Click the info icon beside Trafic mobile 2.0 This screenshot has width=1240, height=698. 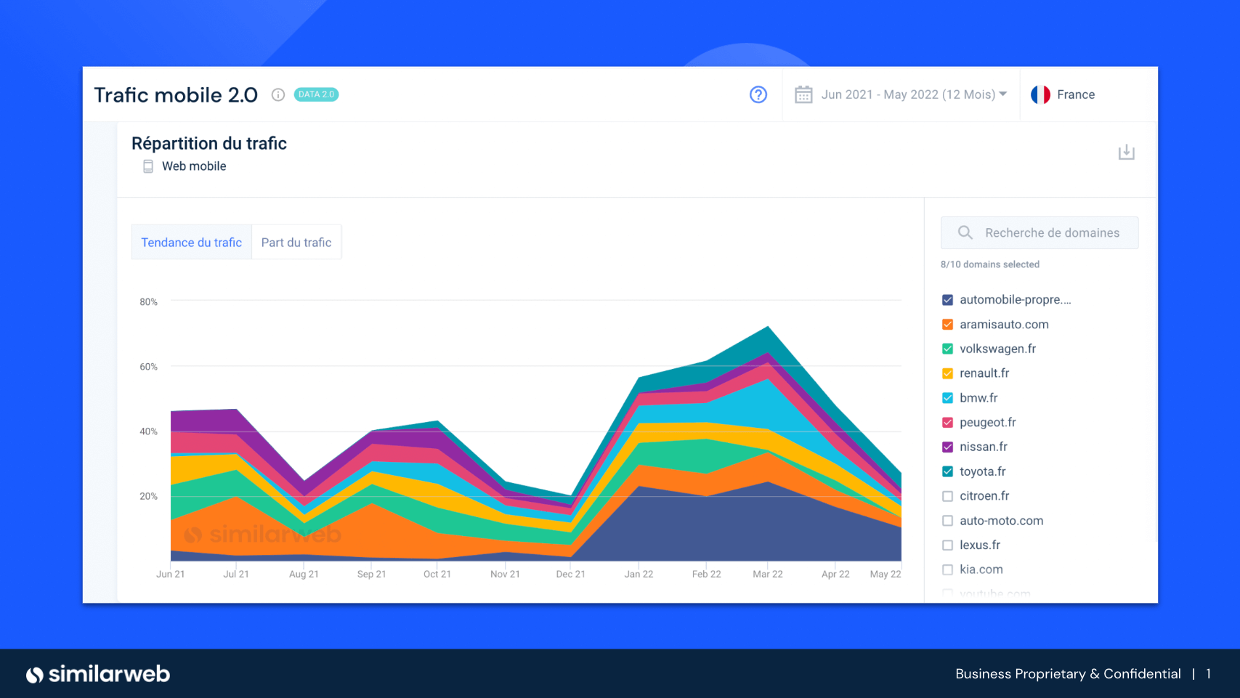pyautogui.click(x=277, y=94)
